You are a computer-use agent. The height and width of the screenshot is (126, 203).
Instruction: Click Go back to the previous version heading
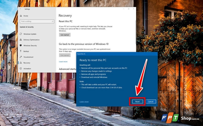coord(84,44)
